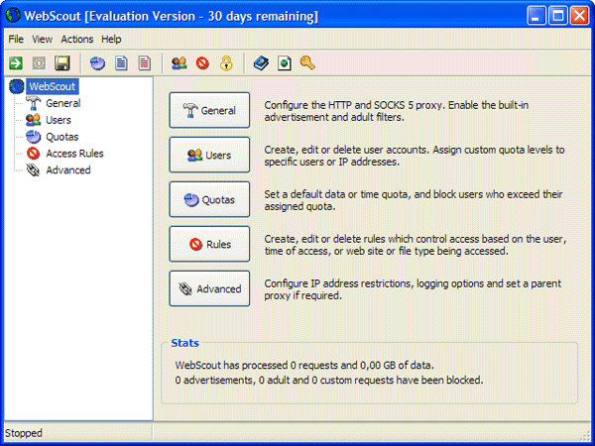This screenshot has height=446, width=595.
Task: Click the red icon beside Access Rules
Action: [x=34, y=154]
